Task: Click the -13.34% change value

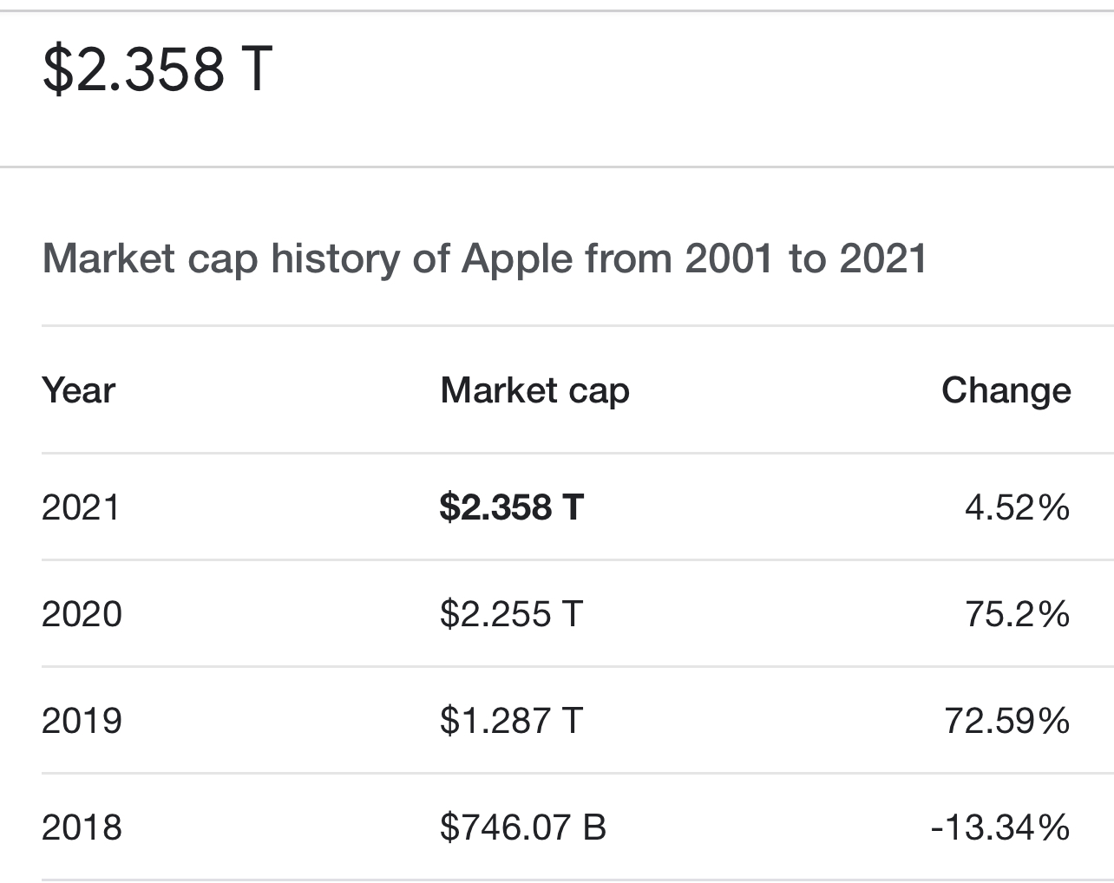Action: coord(999,827)
